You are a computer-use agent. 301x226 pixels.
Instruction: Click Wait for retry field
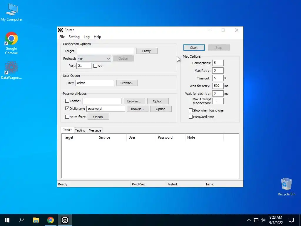click(218, 86)
